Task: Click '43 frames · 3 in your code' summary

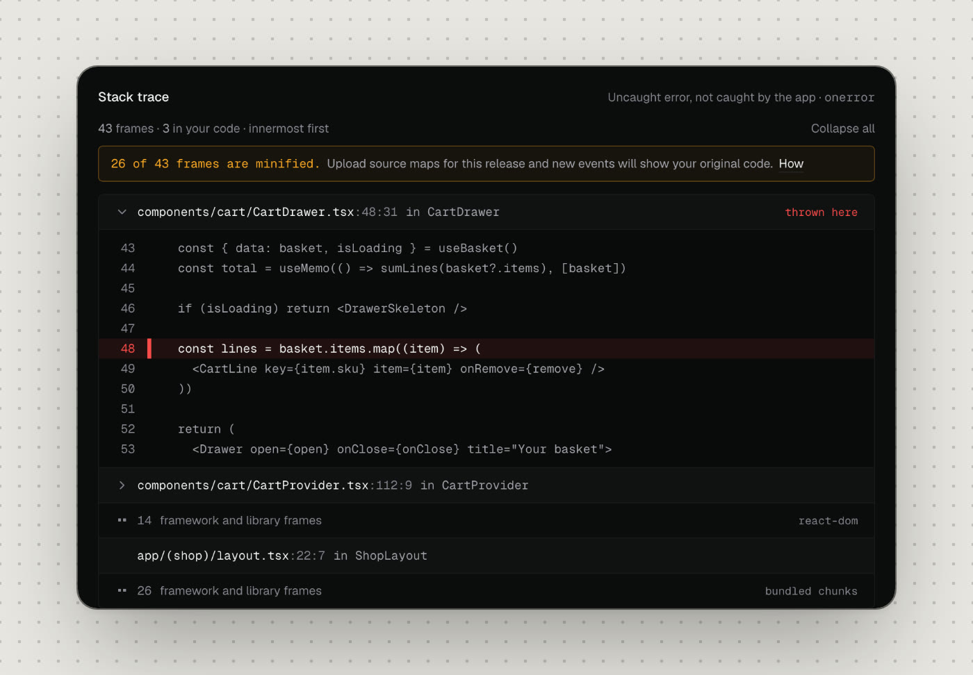Action: point(169,128)
